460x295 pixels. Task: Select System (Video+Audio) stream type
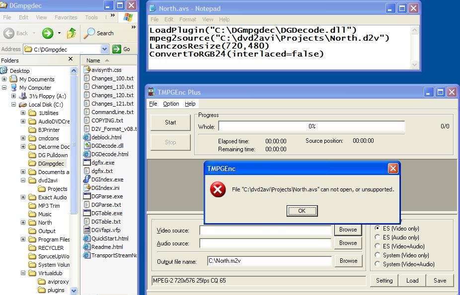coord(377,264)
